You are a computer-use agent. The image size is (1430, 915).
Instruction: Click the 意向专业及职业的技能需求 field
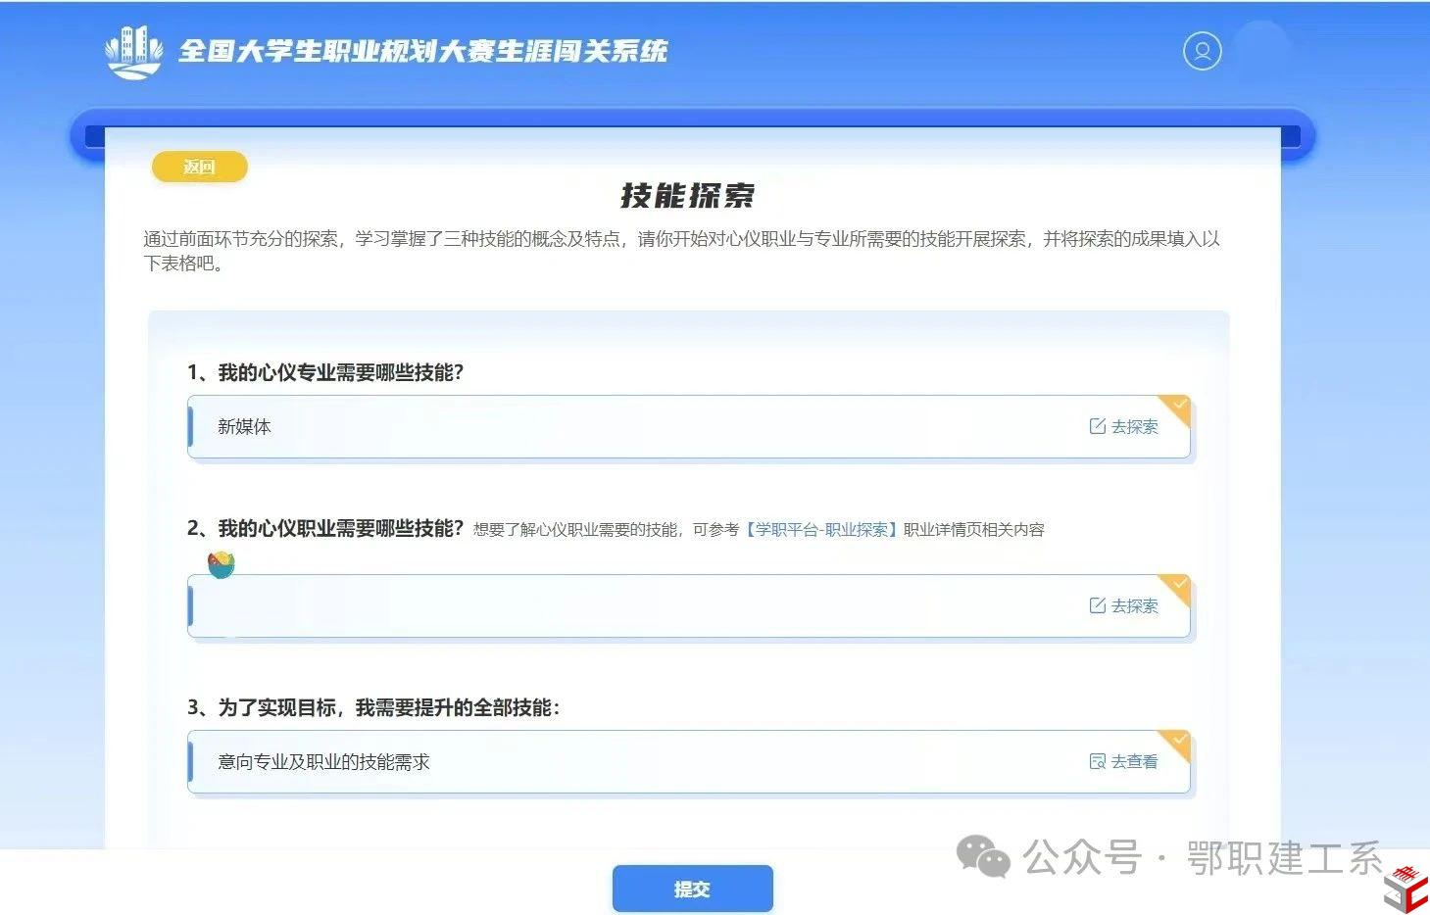point(627,762)
